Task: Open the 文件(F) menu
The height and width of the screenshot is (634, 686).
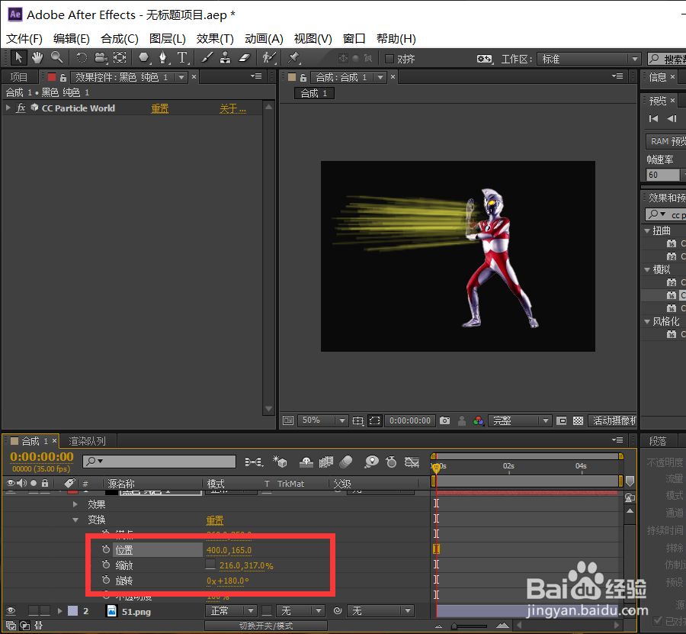Action: (x=24, y=39)
